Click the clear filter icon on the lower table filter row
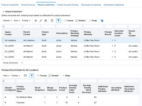This screenshot has width=142, height=106. [x=3, y=81]
